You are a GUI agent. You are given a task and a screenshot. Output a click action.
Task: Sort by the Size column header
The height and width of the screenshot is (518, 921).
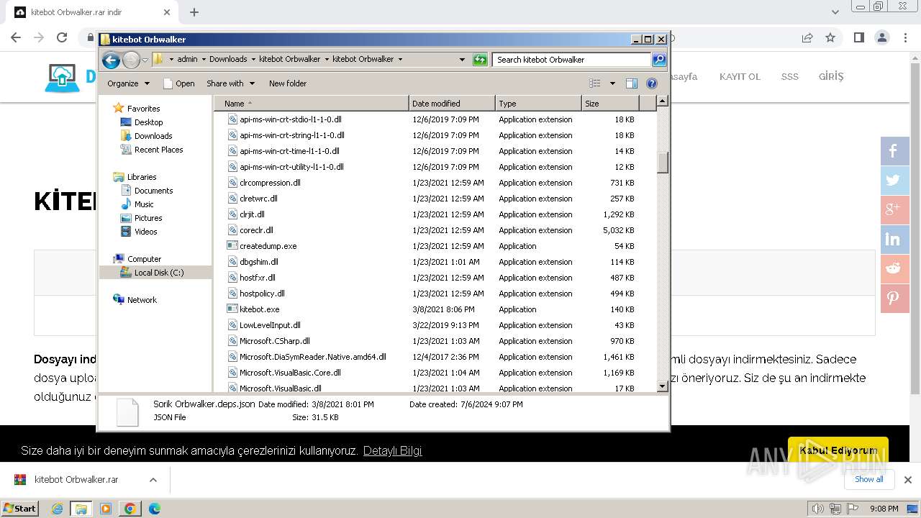609,104
